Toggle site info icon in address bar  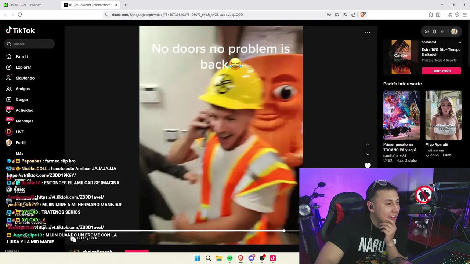click(x=106, y=15)
